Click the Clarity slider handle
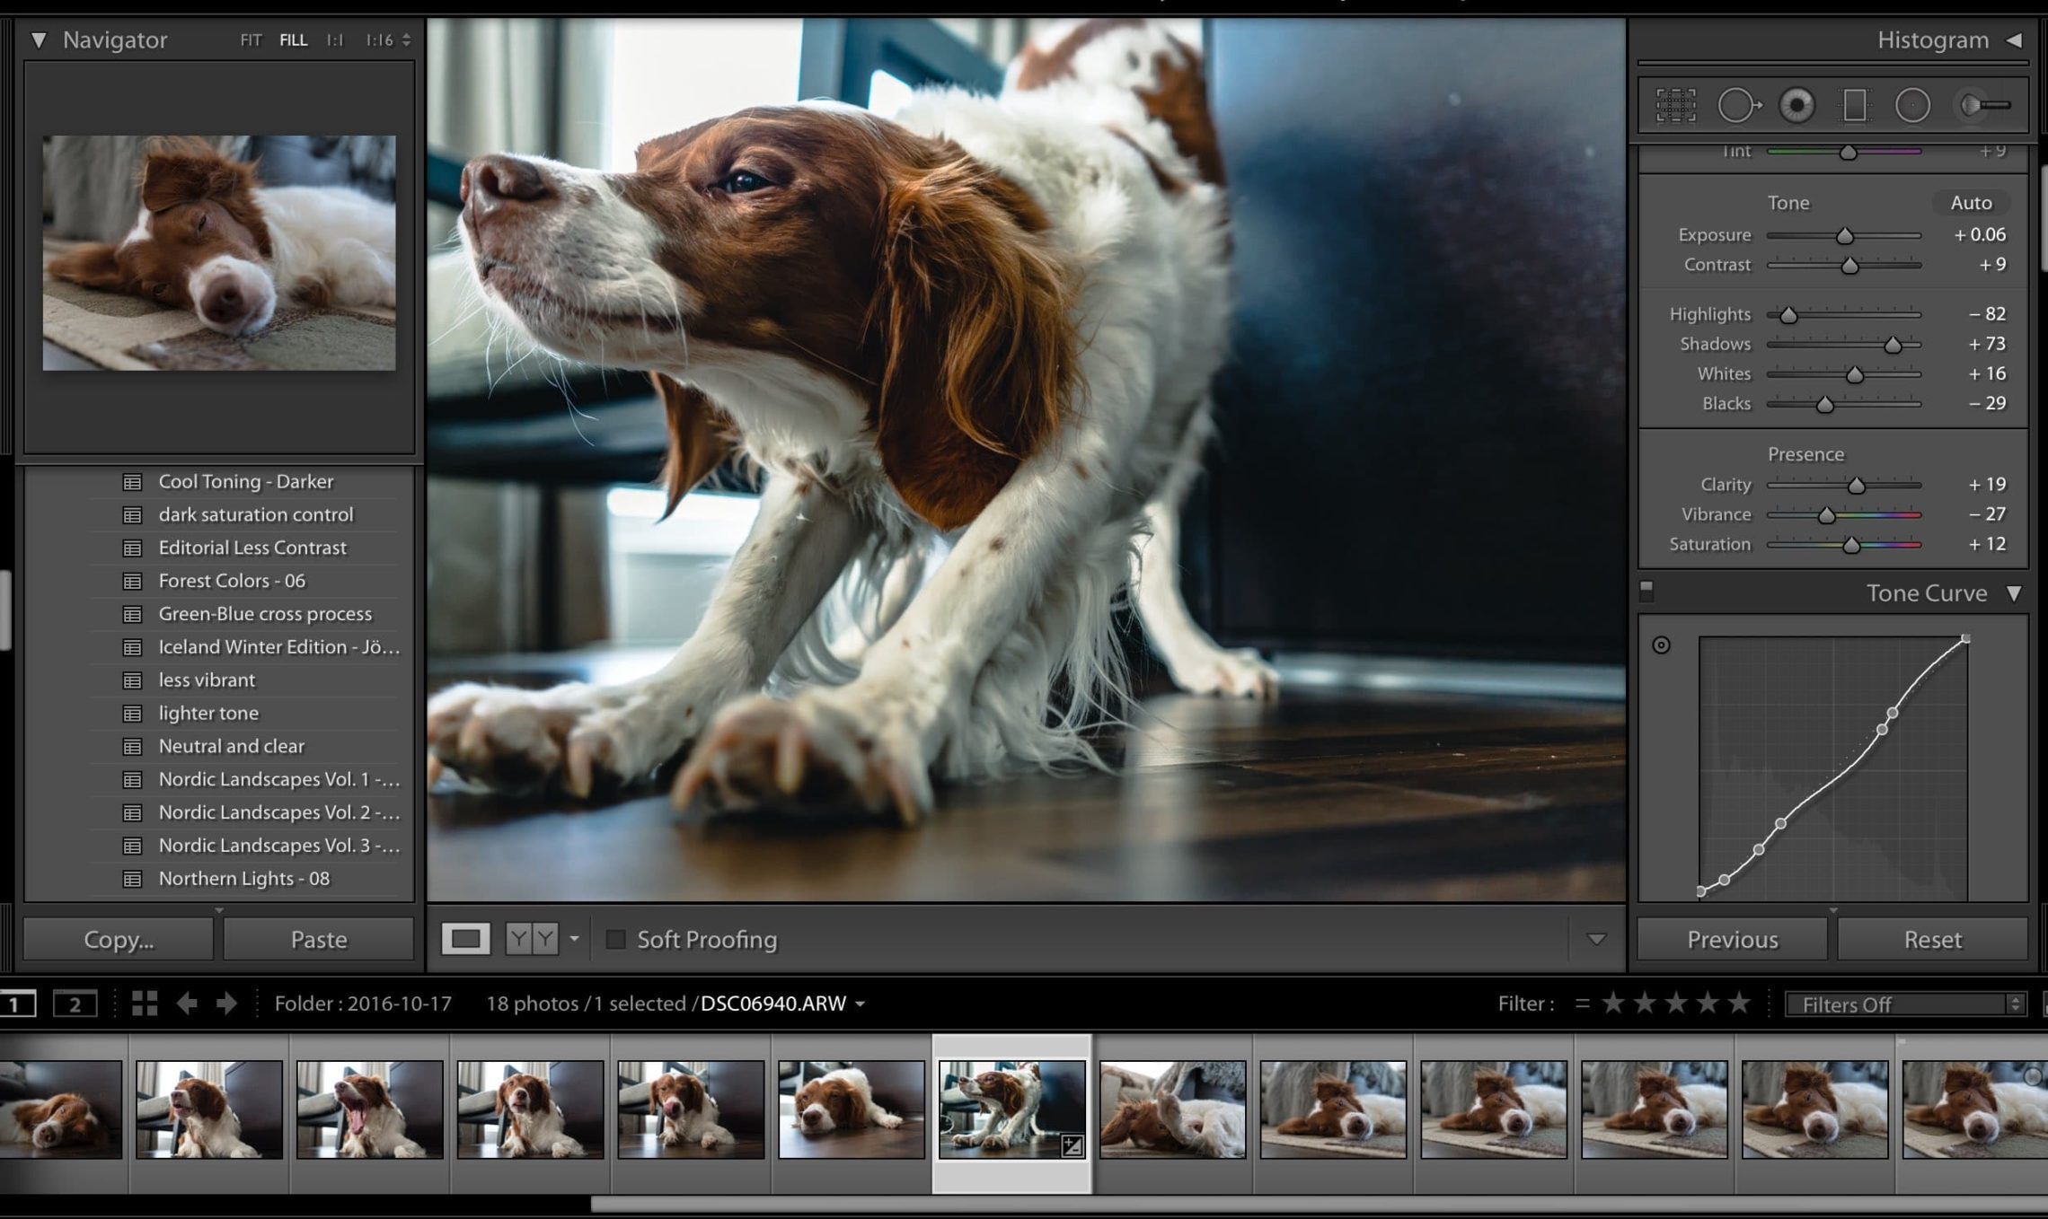2048x1219 pixels. 1856,486
